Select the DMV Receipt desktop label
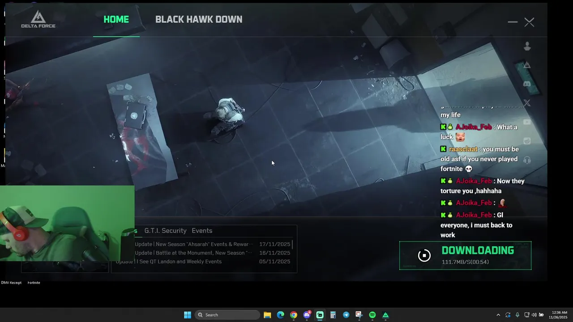Viewport: 573px width, 322px height. pyautogui.click(x=11, y=283)
